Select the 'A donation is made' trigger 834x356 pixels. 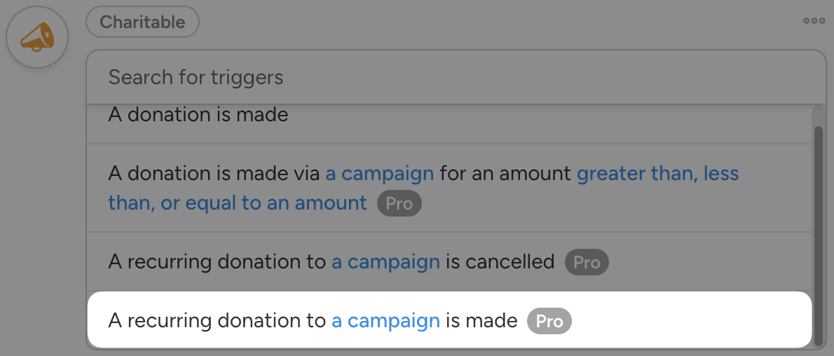[x=198, y=115]
